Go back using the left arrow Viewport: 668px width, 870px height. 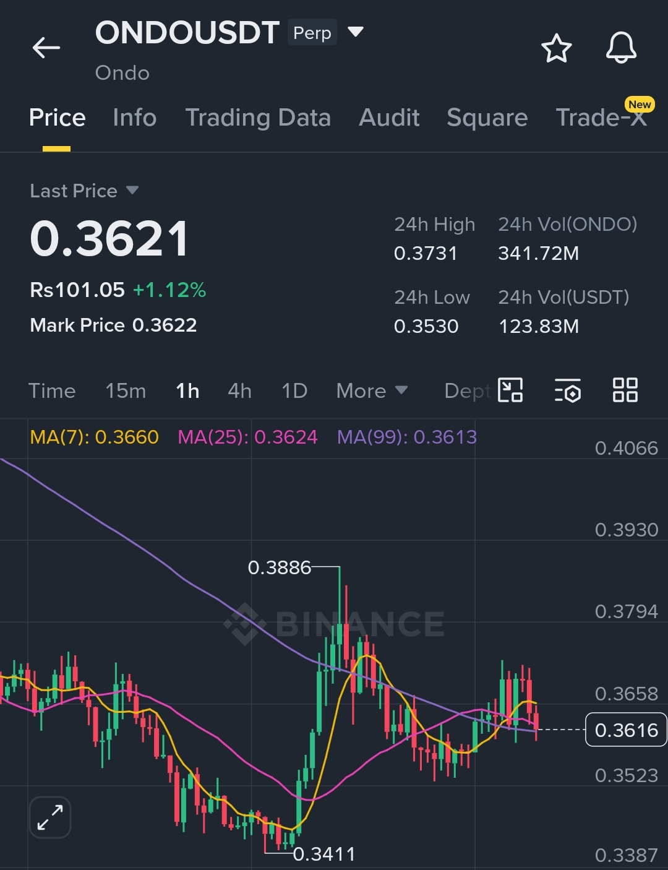[46, 48]
